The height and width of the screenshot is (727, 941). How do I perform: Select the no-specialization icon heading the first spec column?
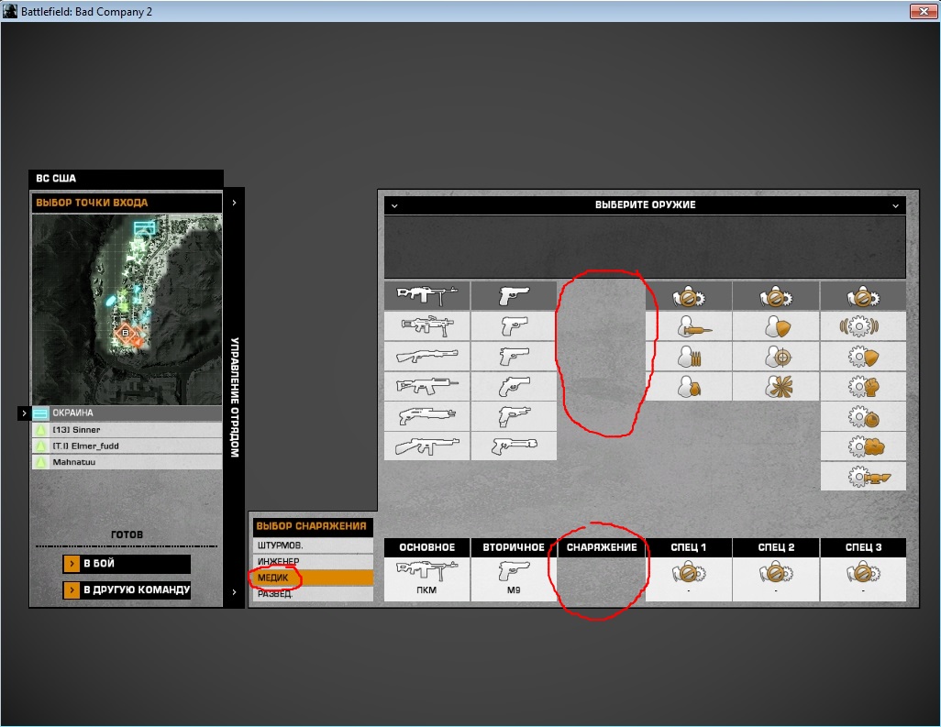[689, 296]
